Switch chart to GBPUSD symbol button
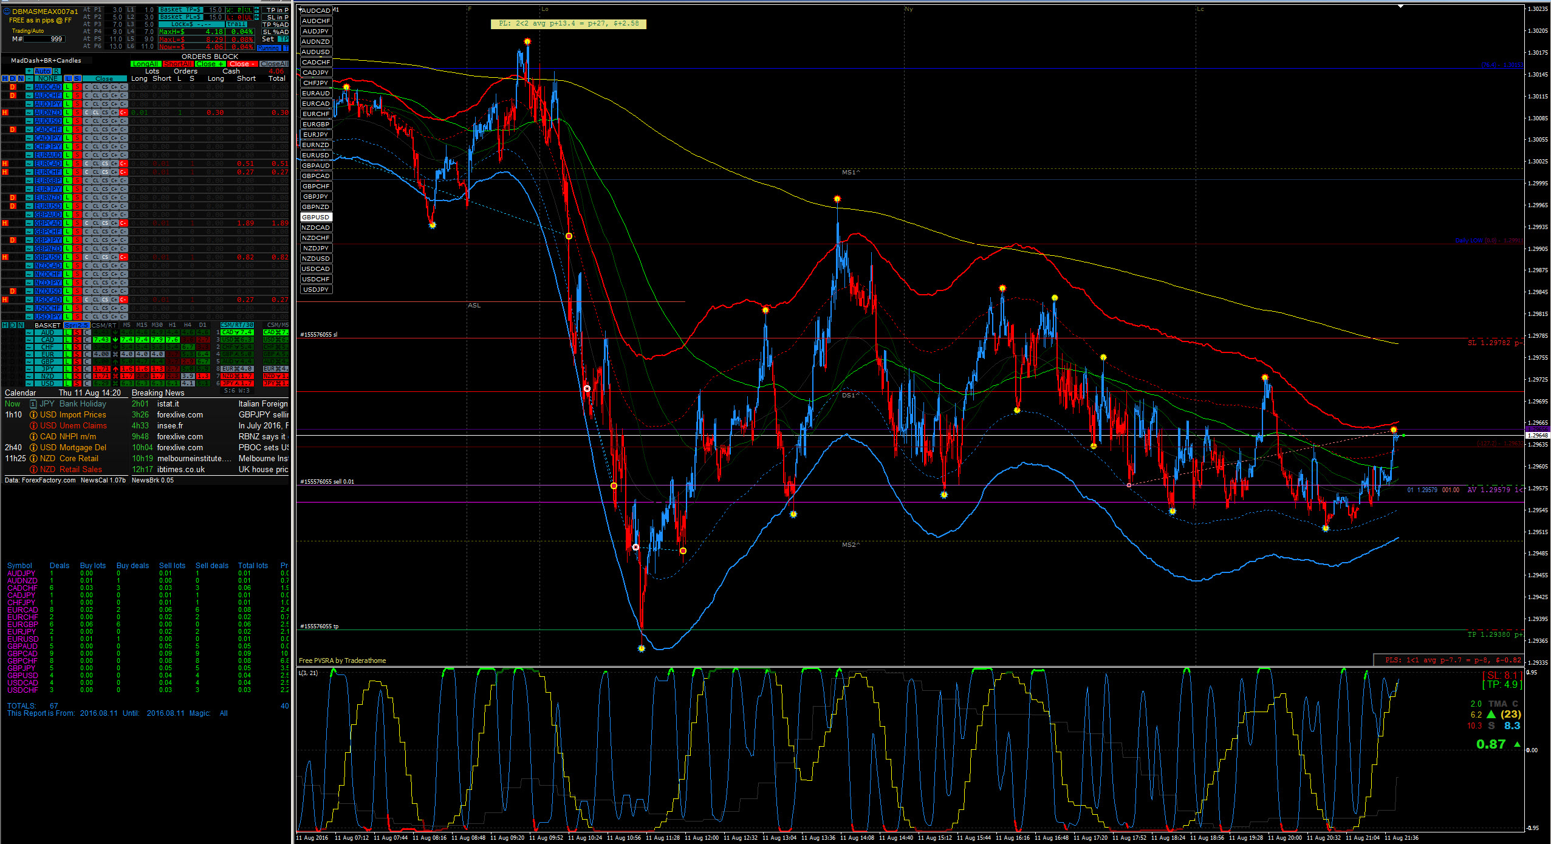 (x=317, y=217)
